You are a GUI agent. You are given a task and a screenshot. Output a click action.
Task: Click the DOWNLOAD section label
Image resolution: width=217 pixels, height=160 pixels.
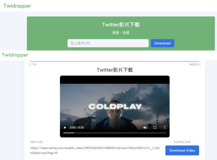182,142
